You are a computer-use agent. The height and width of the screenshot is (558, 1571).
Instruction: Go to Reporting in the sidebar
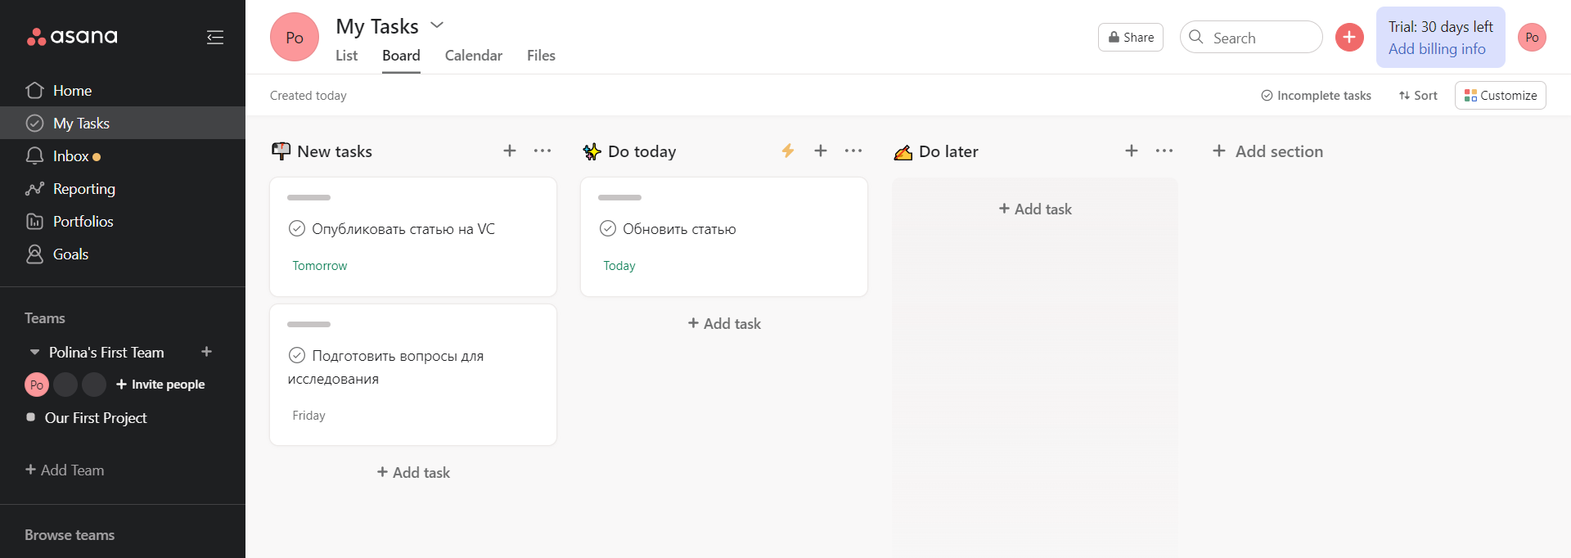pos(83,189)
